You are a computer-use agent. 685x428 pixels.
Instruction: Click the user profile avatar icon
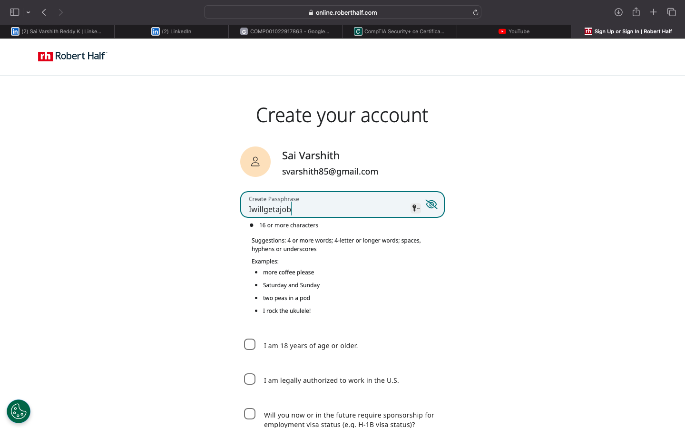tap(255, 162)
